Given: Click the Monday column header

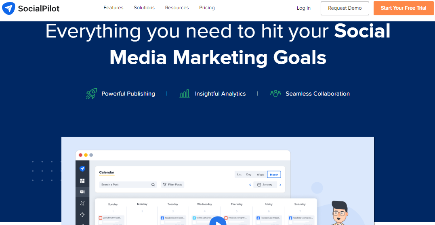Looking at the screenshot, I should click(x=142, y=204).
